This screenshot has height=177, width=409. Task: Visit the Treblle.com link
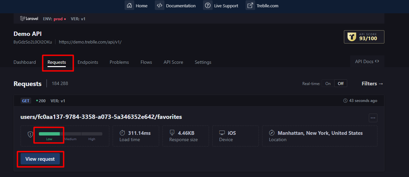click(x=267, y=6)
